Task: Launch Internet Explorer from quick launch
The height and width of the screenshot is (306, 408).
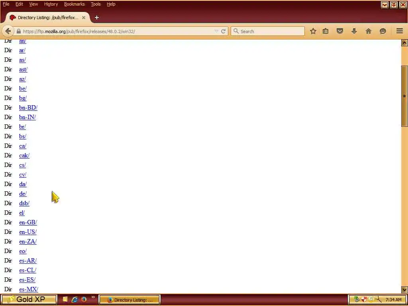Action: 75,300
